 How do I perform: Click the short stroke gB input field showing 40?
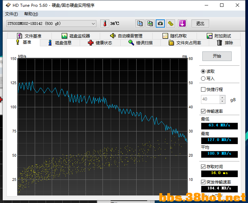coord(210,99)
